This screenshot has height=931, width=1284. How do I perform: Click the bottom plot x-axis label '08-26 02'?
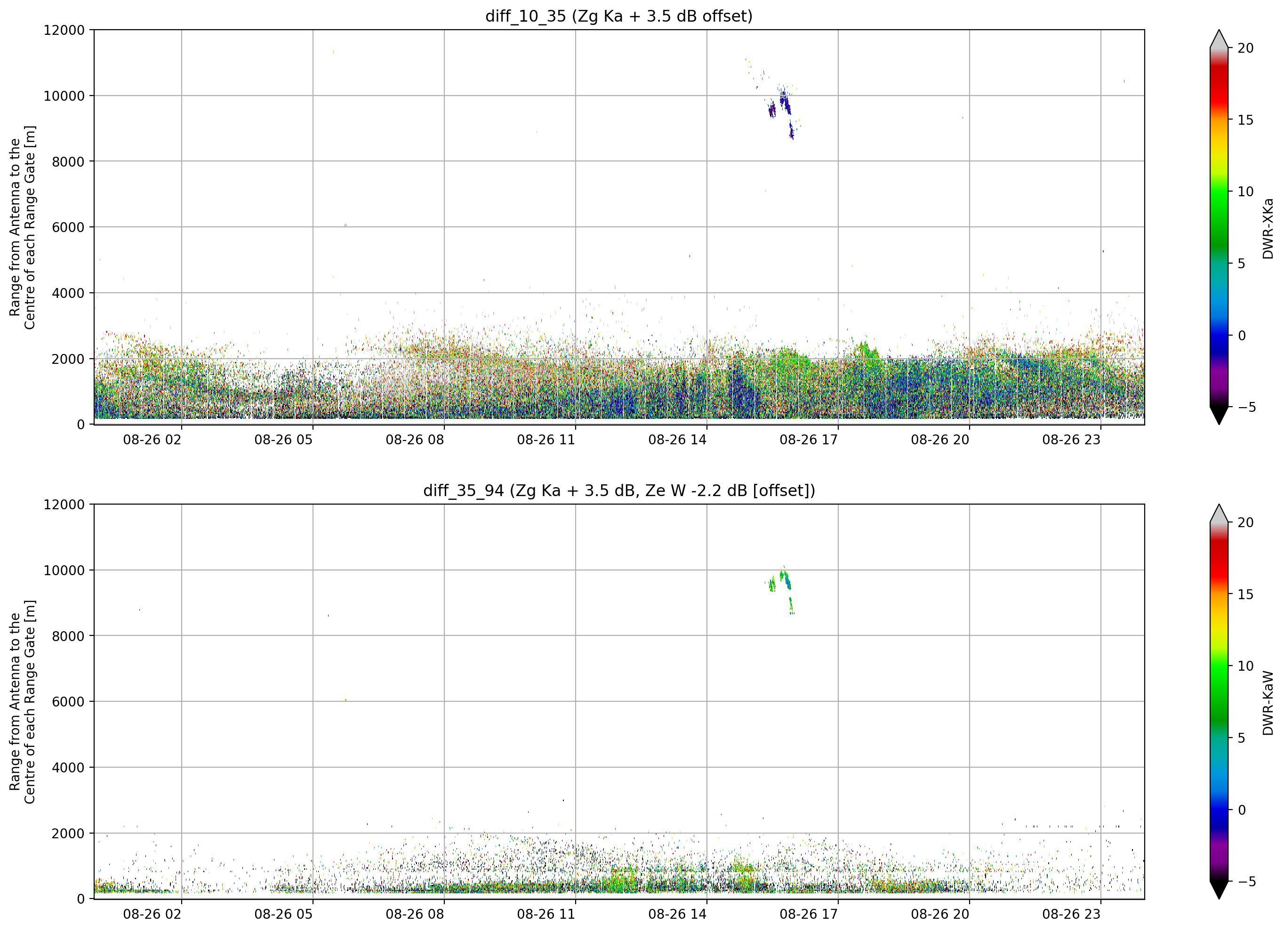152,914
